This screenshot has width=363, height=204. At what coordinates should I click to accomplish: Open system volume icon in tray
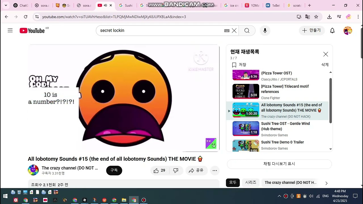tap(311, 196)
